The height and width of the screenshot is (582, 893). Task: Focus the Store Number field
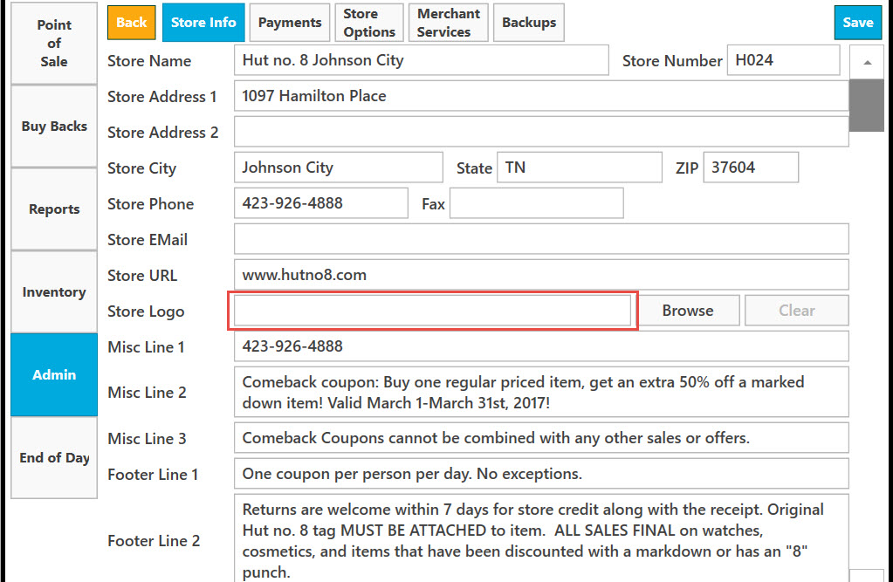point(784,60)
